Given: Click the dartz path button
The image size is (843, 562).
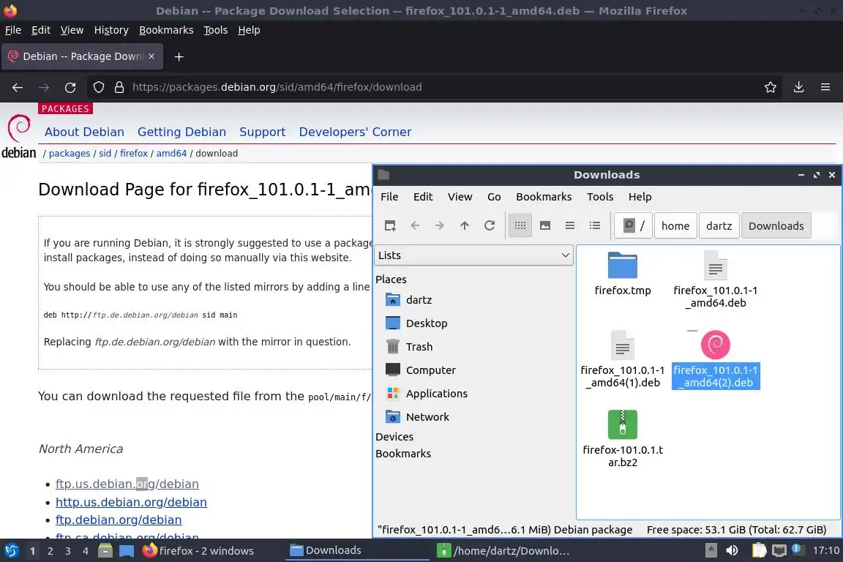Looking at the screenshot, I should tap(719, 226).
